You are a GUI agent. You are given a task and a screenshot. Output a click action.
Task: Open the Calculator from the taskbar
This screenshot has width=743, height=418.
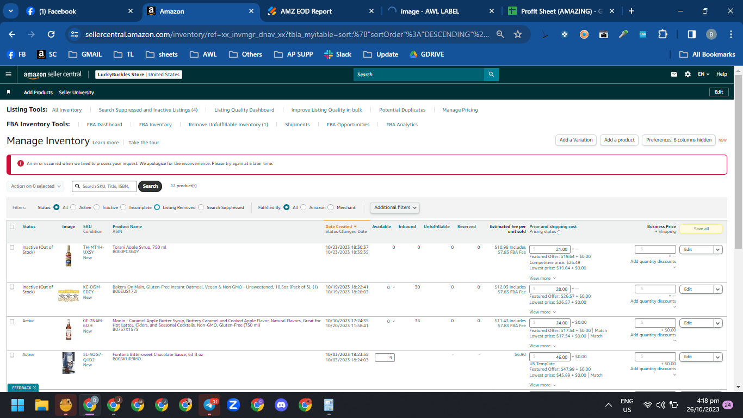[329, 405]
